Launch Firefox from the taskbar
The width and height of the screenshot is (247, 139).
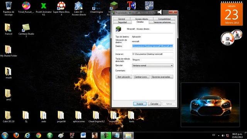pos(16,135)
